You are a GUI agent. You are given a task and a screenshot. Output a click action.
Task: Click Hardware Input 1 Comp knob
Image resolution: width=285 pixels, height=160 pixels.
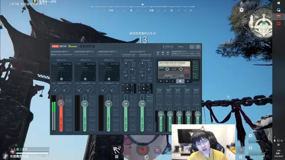57,89
